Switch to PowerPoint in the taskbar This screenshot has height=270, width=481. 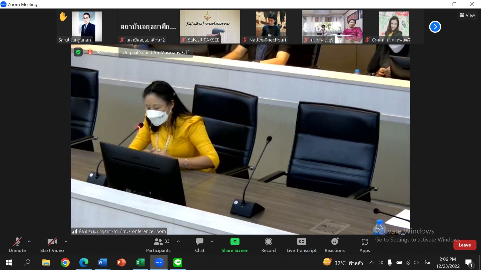[x=122, y=262]
